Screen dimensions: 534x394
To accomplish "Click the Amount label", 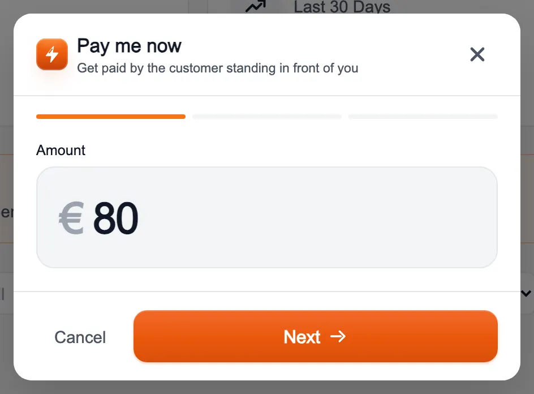I will point(61,151).
